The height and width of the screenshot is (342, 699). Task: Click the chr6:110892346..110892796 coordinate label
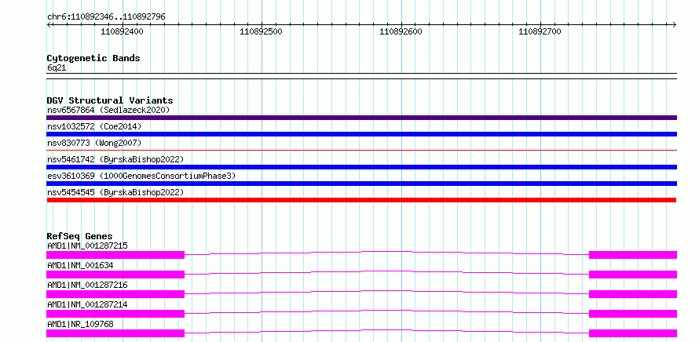[x=106, y=17]
